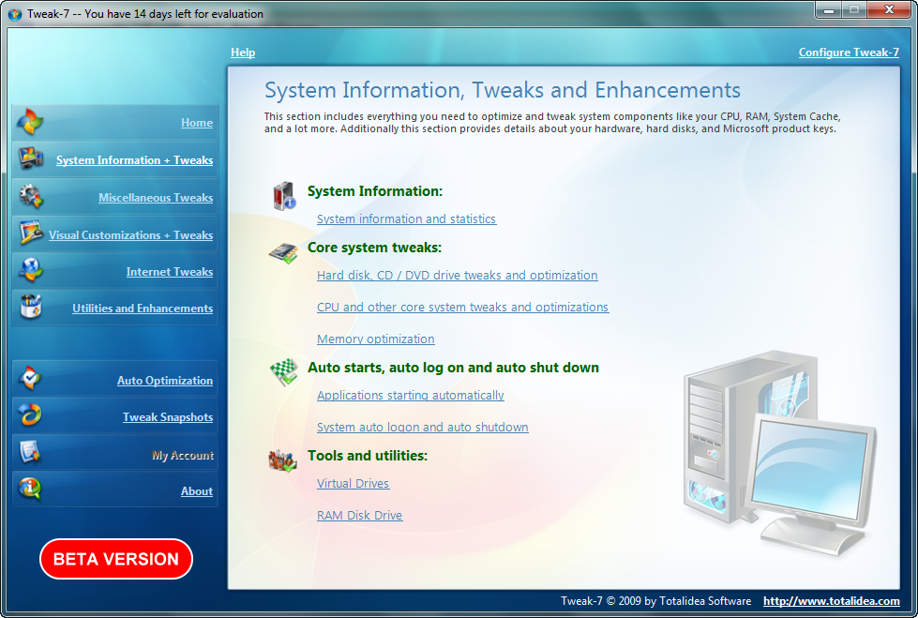Image resolution: width=918 pixels, height=618 pixels.
Task: Click the computer and monitor illustration
Action: 778,453
